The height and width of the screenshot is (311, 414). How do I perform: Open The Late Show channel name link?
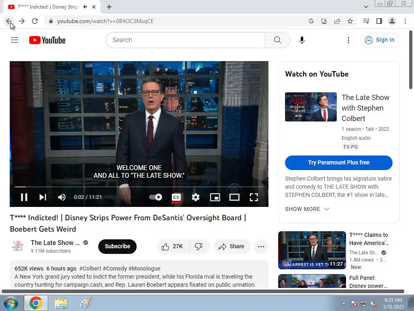(55, 243)
